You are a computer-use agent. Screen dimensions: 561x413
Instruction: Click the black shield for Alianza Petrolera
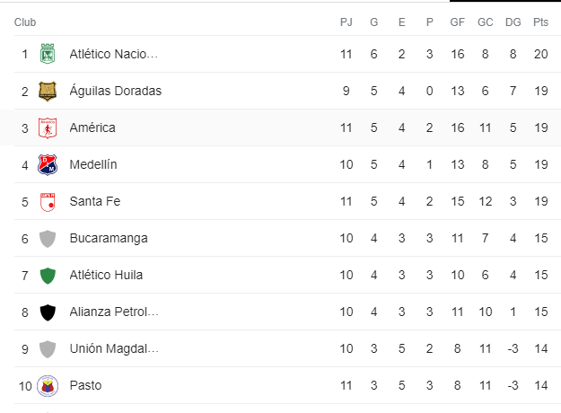pos(48,312)
